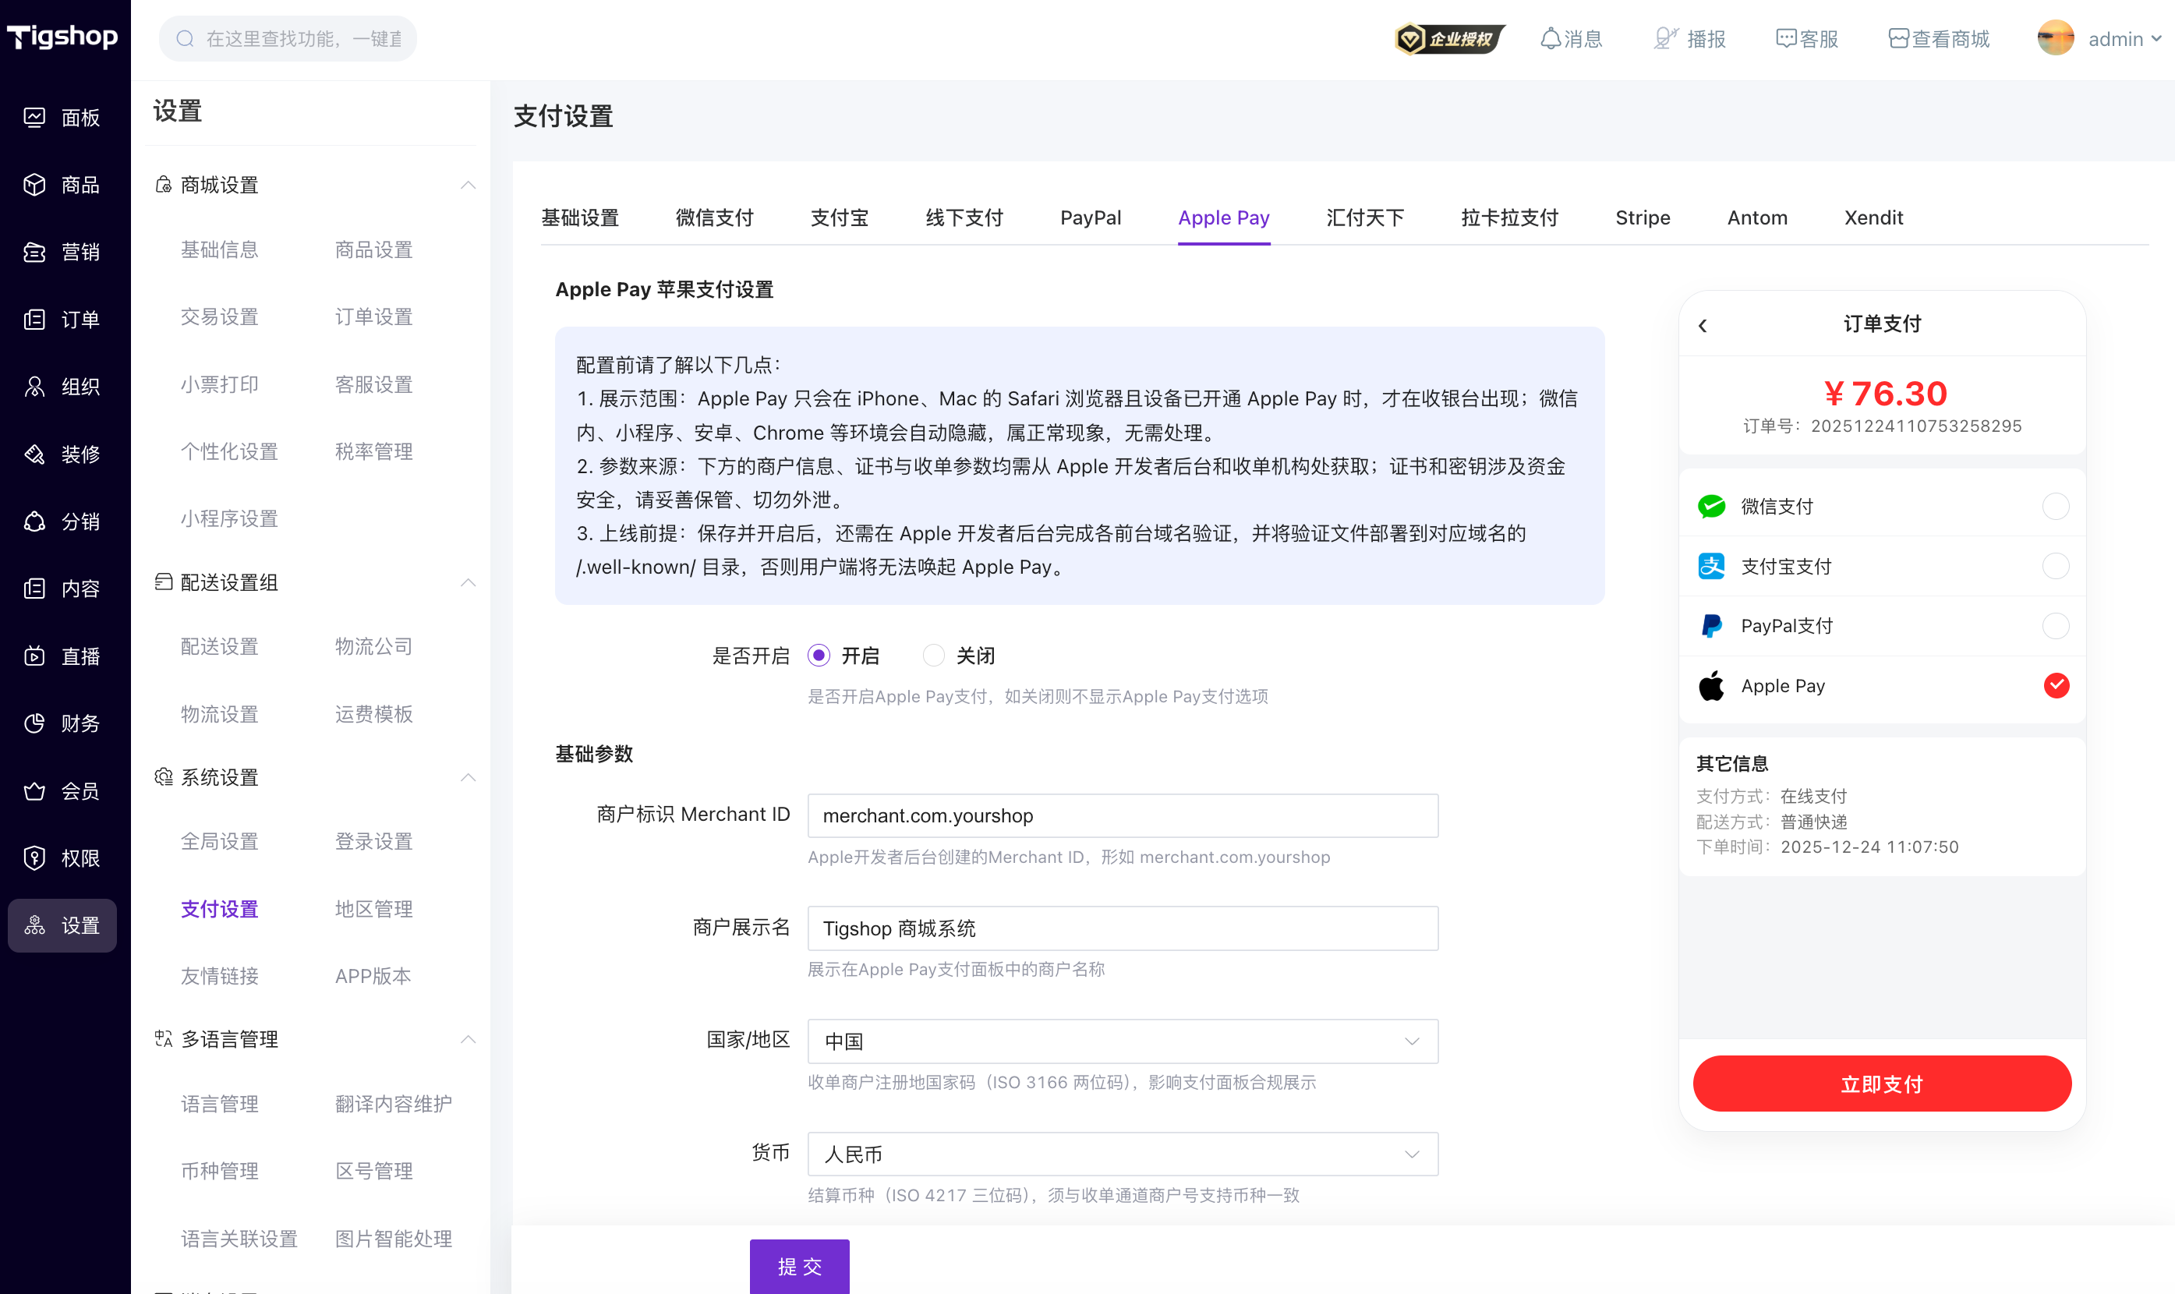
Task: Switch to the 微信支付 tab
Action: pos(714,217)
